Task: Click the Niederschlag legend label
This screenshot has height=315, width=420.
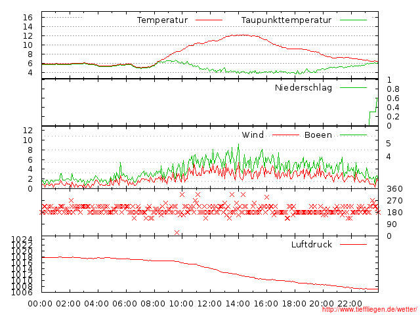Action: pos(303,87)
